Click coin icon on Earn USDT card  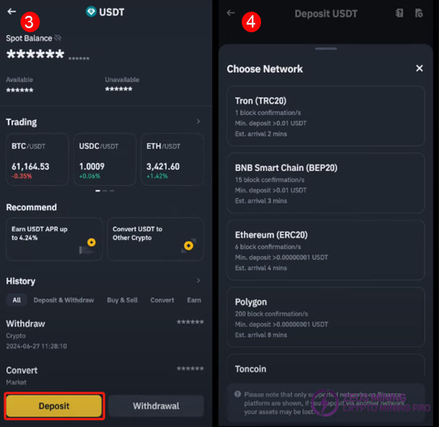click(91, 242)
